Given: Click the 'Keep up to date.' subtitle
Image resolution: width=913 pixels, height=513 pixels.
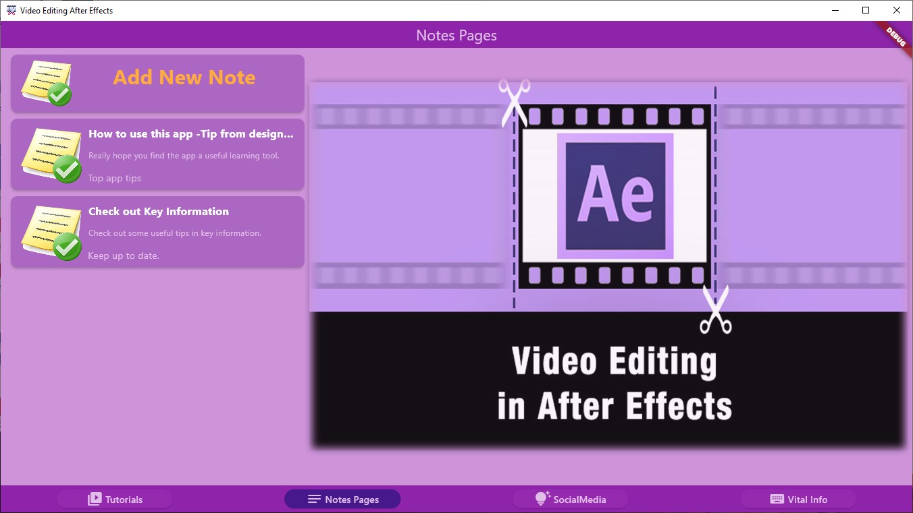Looking at the screenshot, I should 124,256.
